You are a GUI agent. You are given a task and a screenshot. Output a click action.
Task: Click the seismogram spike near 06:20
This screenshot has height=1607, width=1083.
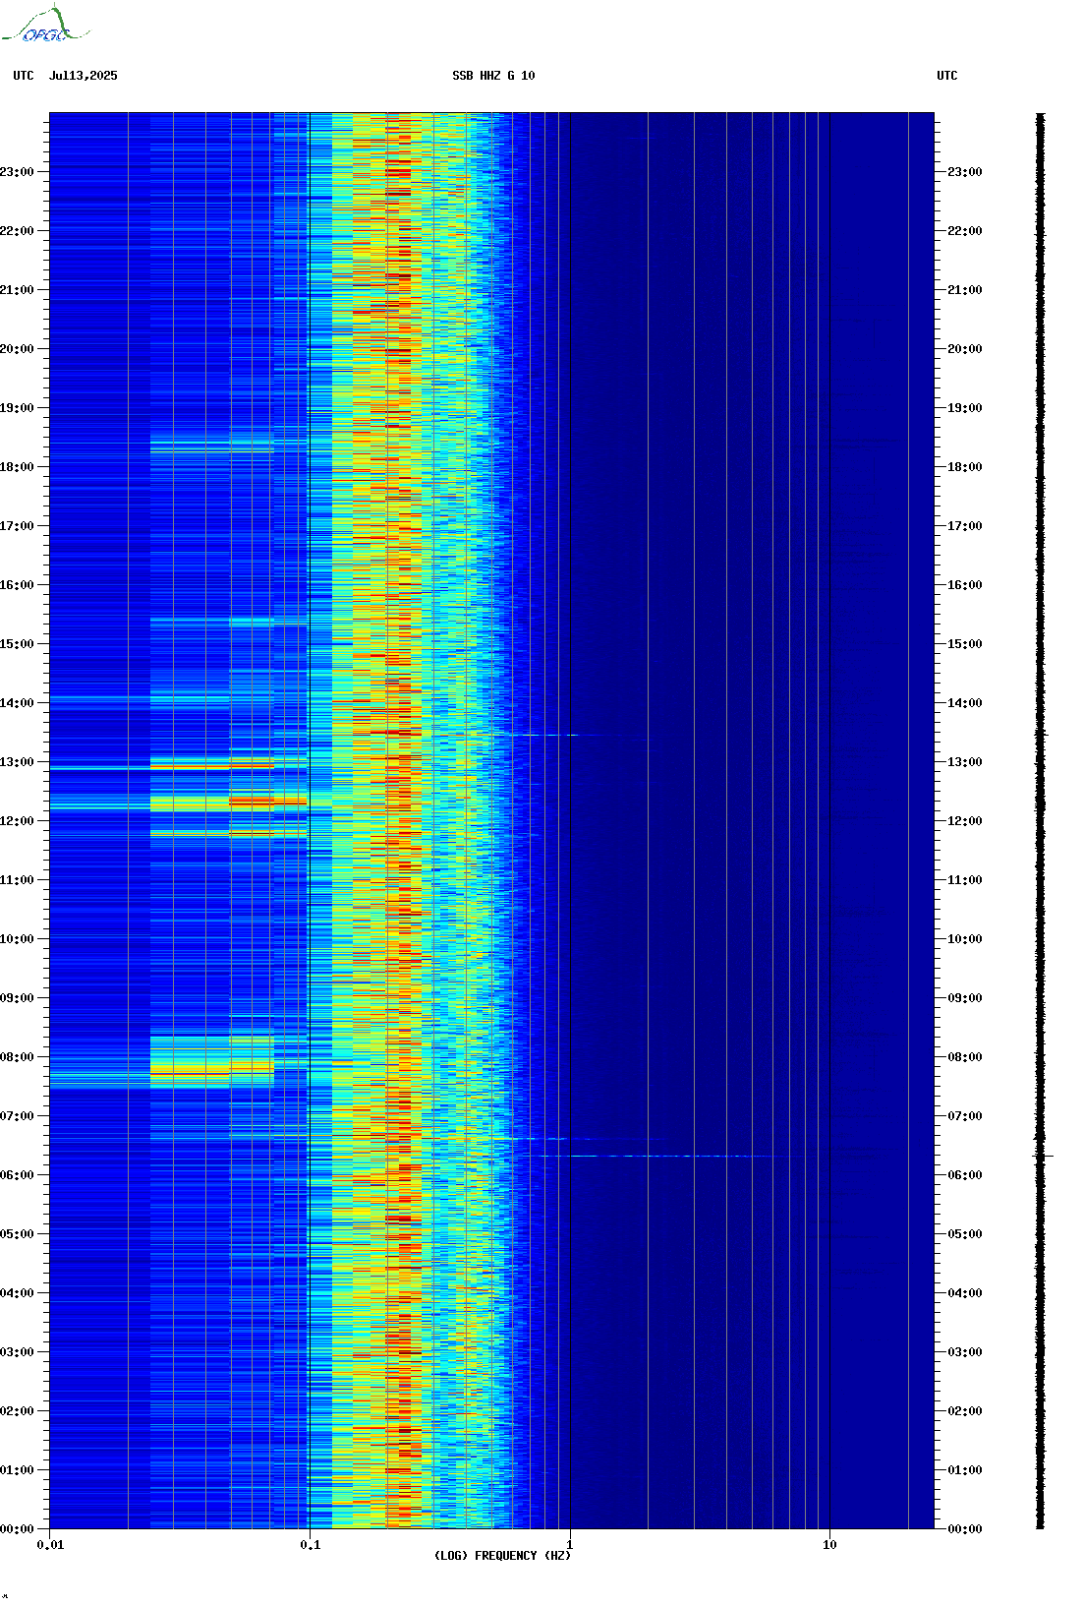1042,1156
